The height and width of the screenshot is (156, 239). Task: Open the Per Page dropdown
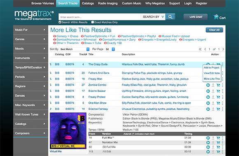click(x=110, y=49)
